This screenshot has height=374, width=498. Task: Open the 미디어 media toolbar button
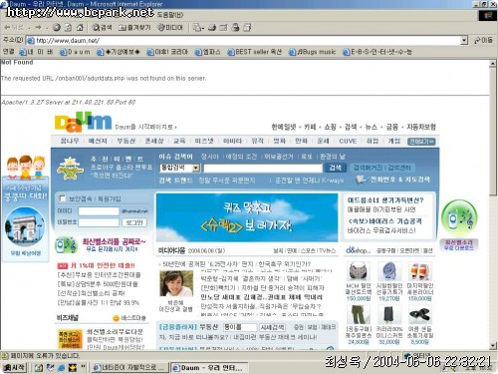(x=170, y=28)
